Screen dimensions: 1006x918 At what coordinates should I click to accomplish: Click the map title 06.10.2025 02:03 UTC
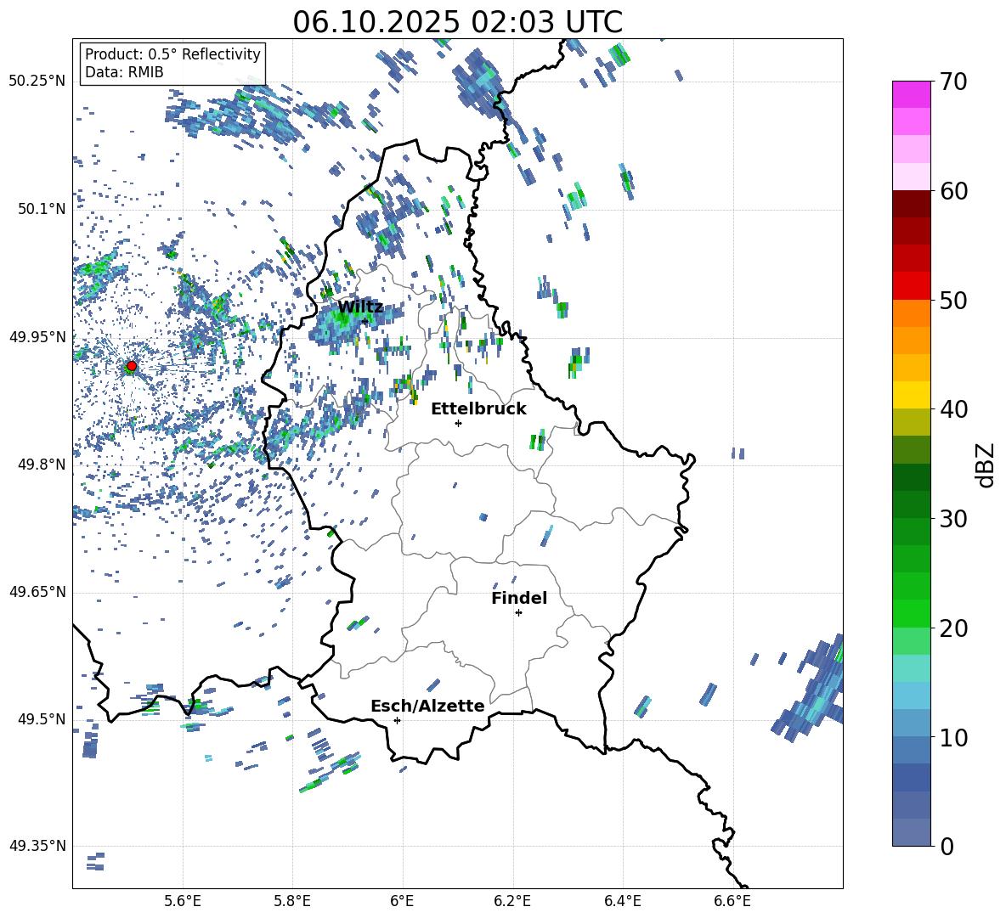pos(458,22)
